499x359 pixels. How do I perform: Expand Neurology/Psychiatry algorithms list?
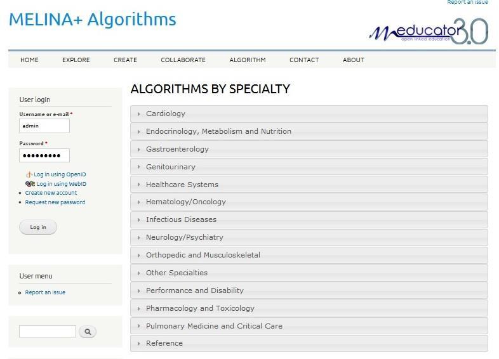(x=309, y=237)
